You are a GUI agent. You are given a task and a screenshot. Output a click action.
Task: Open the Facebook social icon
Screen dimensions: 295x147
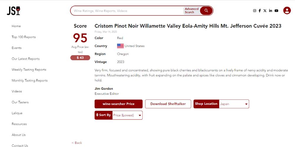click(x=260, y=11)
